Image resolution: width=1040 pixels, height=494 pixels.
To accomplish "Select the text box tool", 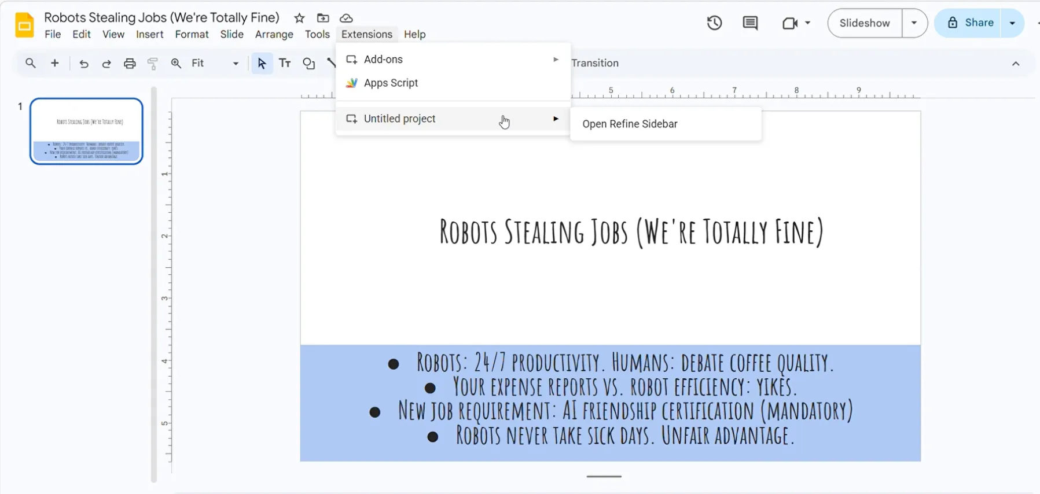I will tap(285, 63).
